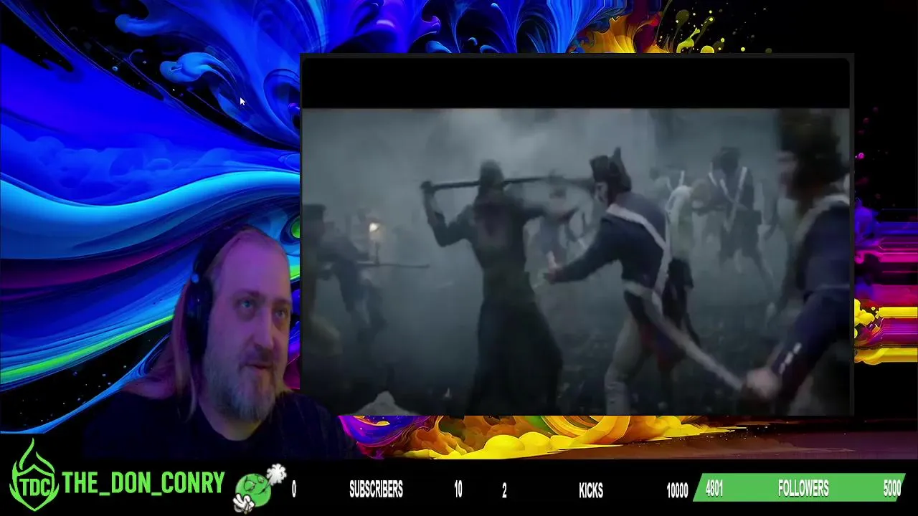Image resolution: width=918 pixels, height=516 pixels.
Task: Click the TDC flame logo
Action: pos(33,476)
